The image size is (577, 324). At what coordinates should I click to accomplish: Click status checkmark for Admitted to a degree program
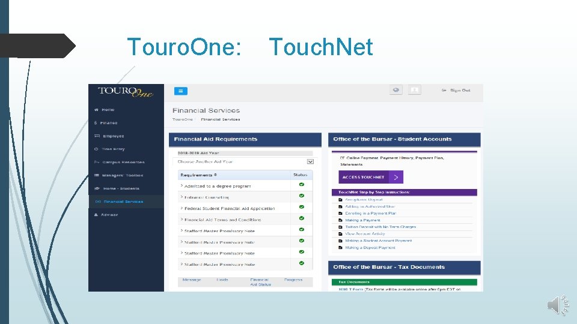302,185
